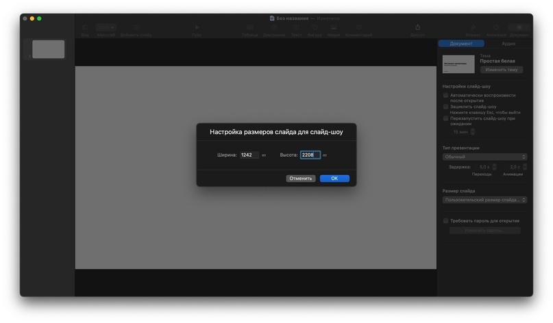Open the Документ inspector icon in toolbar
The image size is (553, 323).
tap(519, 27)
